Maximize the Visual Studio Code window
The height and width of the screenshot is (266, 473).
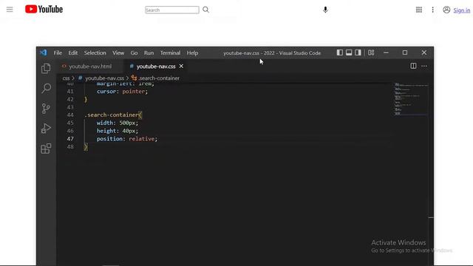(x=405, y=52)
